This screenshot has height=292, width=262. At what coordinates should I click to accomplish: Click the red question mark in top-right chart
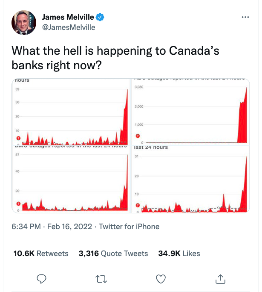[138, 136]
